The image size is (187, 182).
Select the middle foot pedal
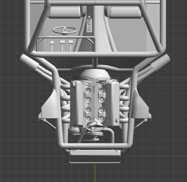(x=63, y=46)
